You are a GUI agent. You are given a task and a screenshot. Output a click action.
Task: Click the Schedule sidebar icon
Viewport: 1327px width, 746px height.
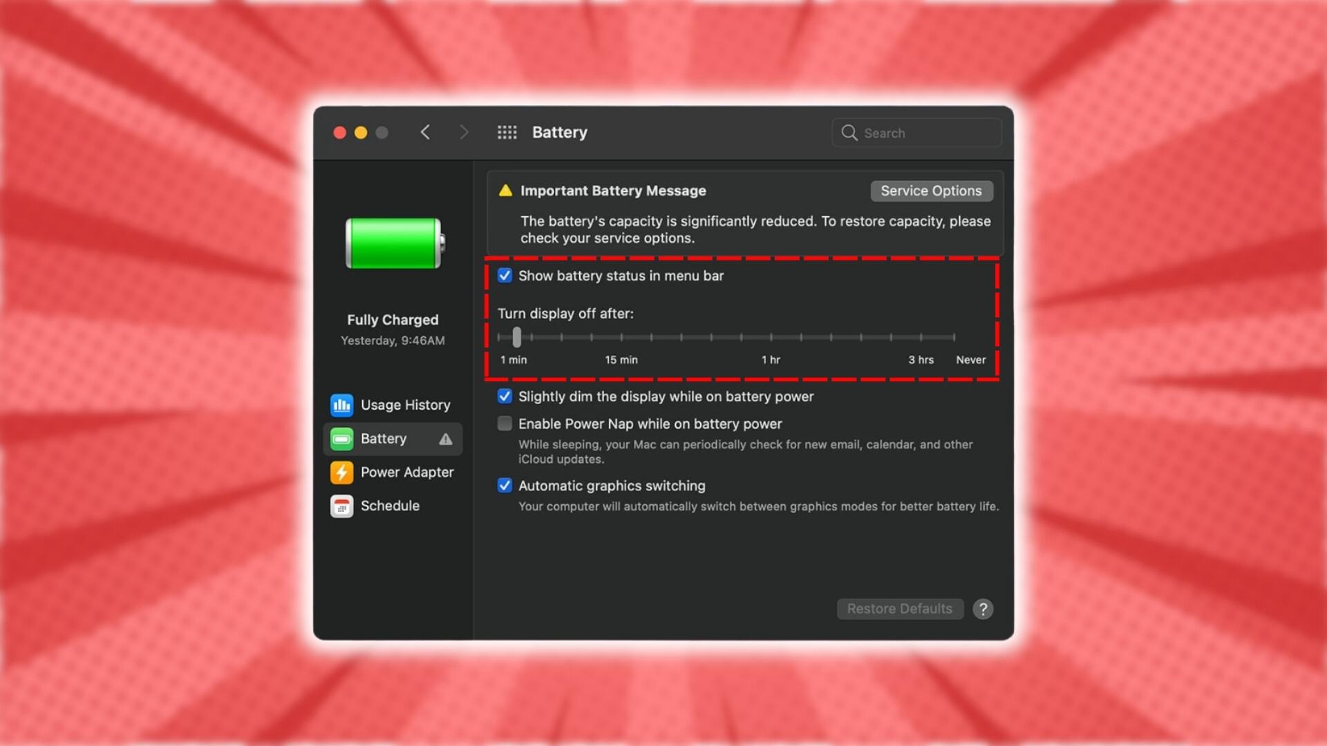coord(342,506)
